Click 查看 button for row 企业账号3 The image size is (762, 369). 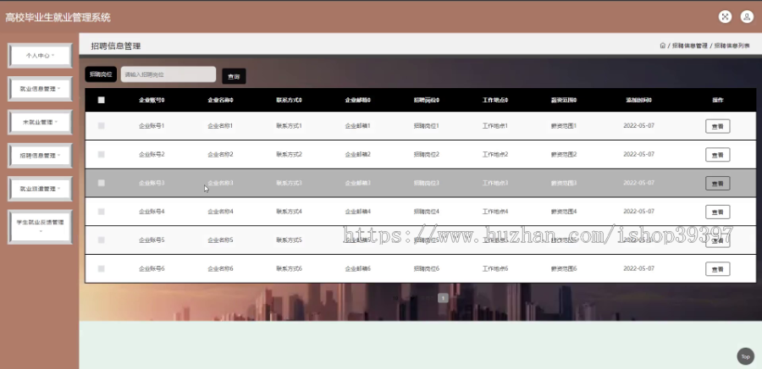[x=717, y=184]
